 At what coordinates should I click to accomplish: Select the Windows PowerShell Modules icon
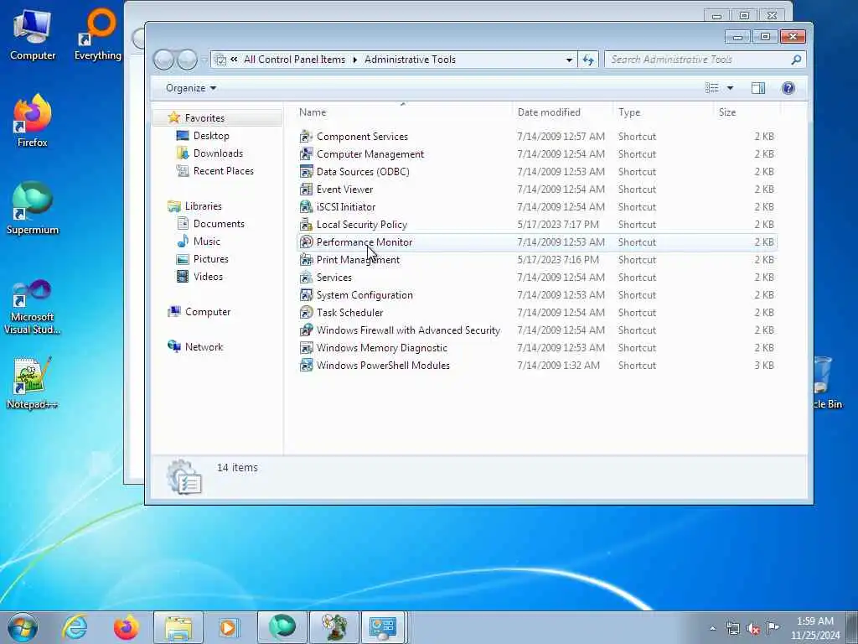point(306,366)
